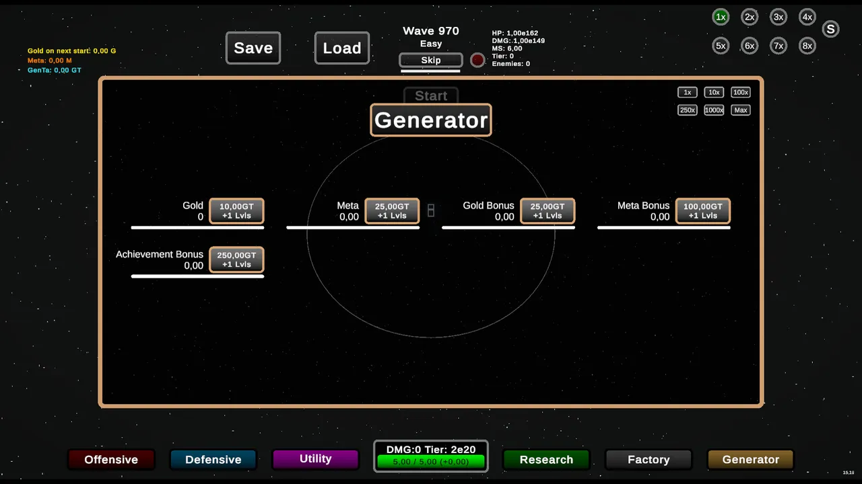Viewport: 862px width, 484px height.
Task: Open the Research tab
Action: click(546, 460)
